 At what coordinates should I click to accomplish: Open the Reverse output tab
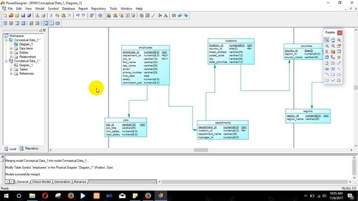click(x=80, y=182)
